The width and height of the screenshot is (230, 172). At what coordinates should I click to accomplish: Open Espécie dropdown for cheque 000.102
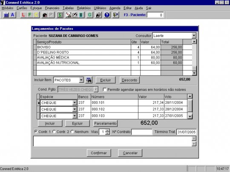click(75, 109)
